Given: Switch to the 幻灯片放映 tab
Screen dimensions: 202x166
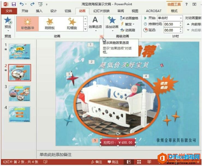Looking at the screenshot, I should point(101,11).
